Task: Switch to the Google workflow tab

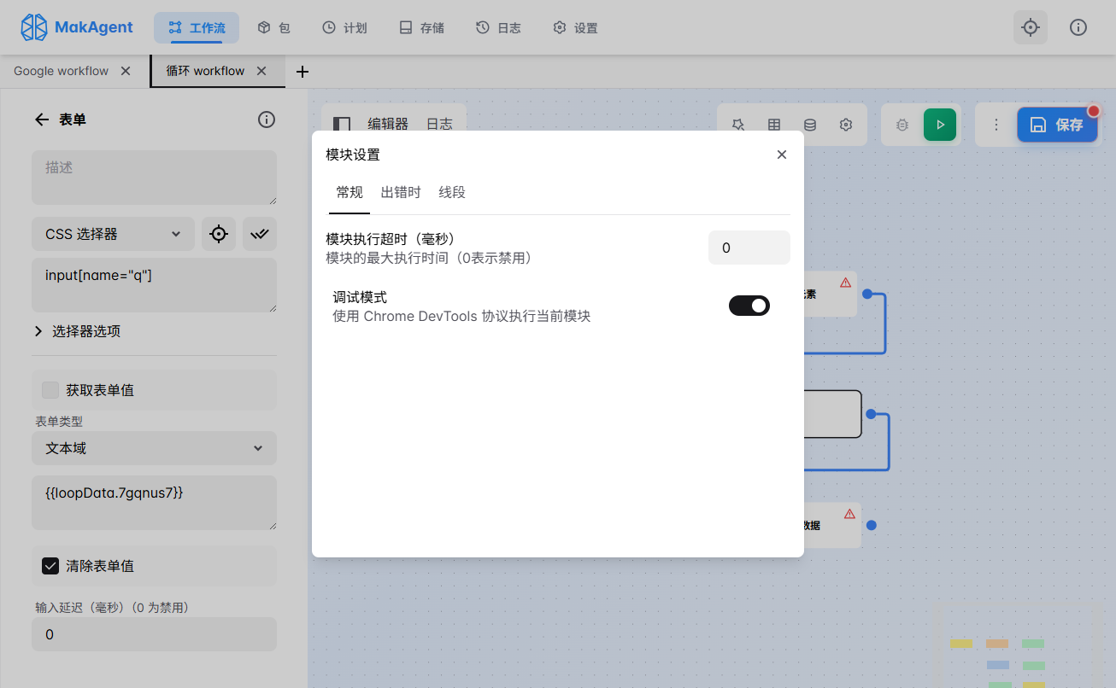Action: [x=62, y=71]
